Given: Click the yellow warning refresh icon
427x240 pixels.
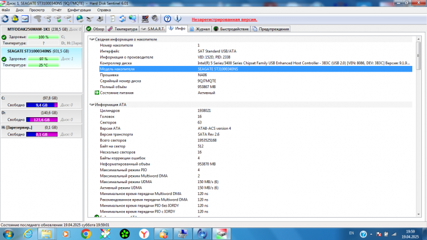Looking at the screenshot, I should coord(15,19).
